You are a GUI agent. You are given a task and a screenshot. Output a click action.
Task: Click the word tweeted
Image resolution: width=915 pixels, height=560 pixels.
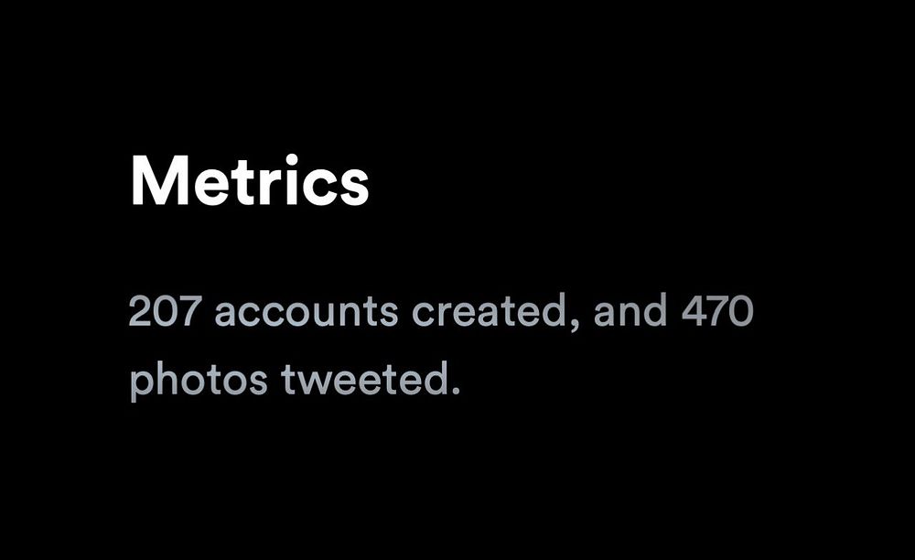click(362, 379)
